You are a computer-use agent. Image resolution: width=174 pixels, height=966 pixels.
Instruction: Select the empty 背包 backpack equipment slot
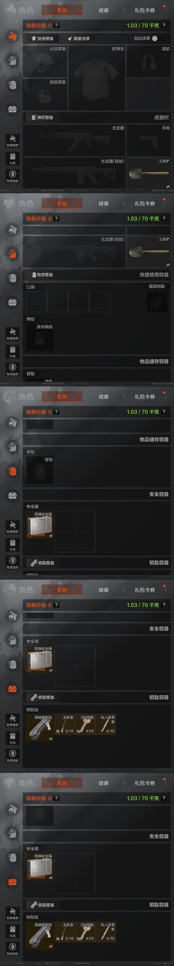click(x=40, y=469)
